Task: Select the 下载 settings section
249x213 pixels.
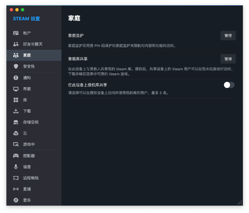Action: click(34, 111)
